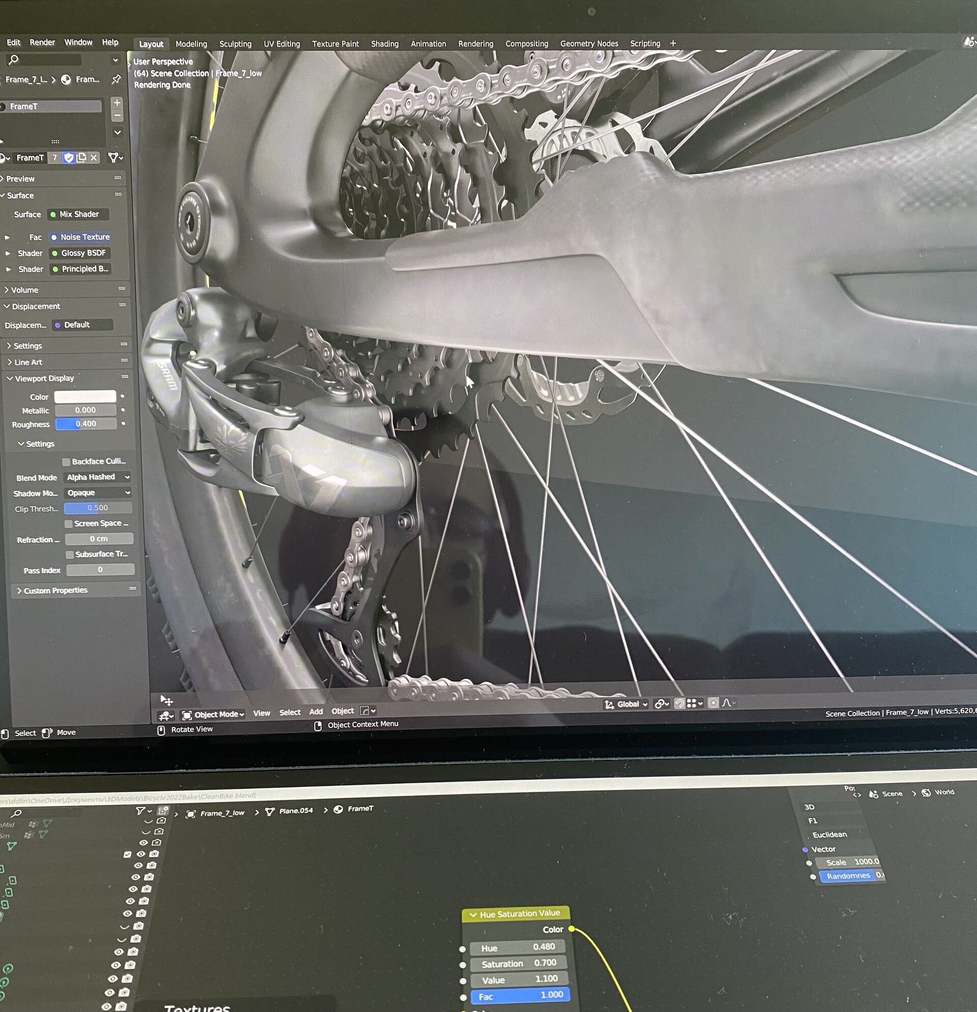The height and width of the screenshot is (1012, 977).
Task: Toggle the fake user shield for FrameT material
Action: [68, 157]
